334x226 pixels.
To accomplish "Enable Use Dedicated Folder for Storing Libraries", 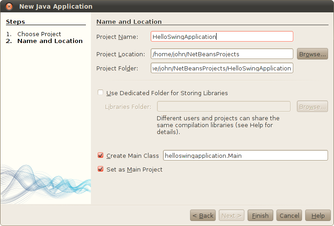I will [101, 93].
